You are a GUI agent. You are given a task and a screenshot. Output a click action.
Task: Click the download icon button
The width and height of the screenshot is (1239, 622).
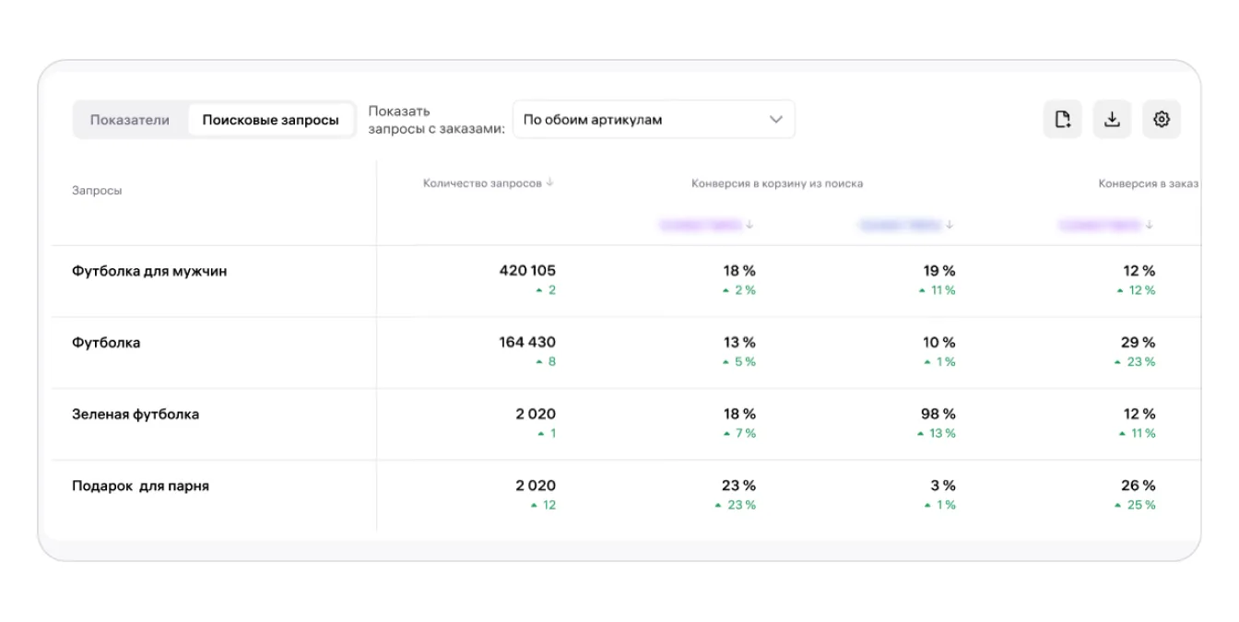1112,120
